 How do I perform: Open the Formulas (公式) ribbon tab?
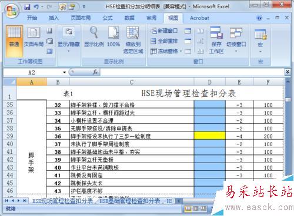pos(108,18)
